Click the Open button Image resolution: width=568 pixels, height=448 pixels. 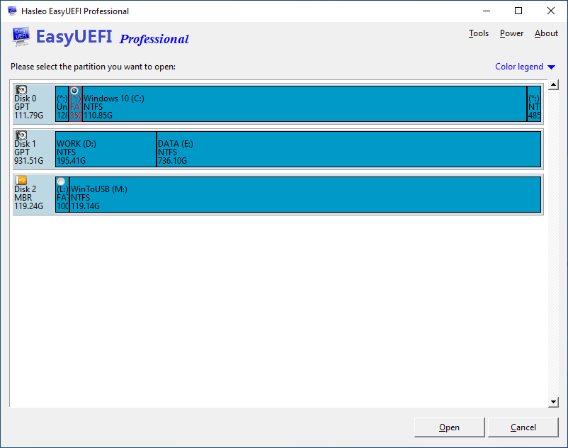tap(449, 427)
